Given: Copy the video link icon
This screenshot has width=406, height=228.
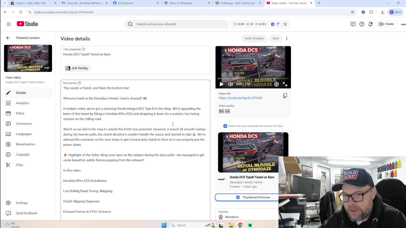Looking at the screenshot, I should coord(285,96).
